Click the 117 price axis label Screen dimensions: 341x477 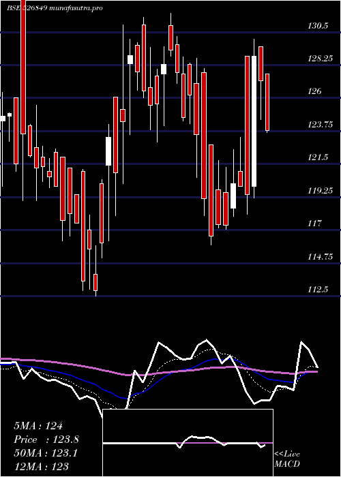pos(314,224)
